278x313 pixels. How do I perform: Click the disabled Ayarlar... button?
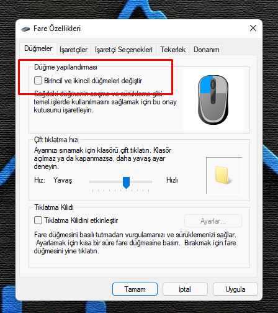coord(213,221)
